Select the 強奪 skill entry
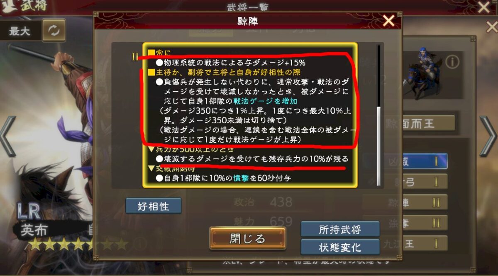Viewport: 498px width, 276px height. pyautogui.click(x=405, y=223)
